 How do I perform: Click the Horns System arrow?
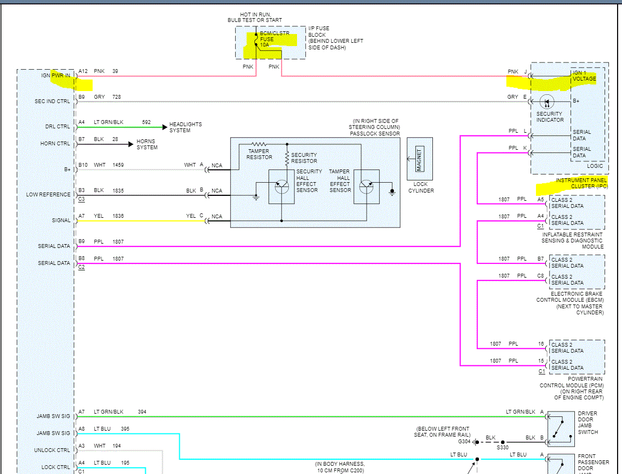(x=132, y=144)
